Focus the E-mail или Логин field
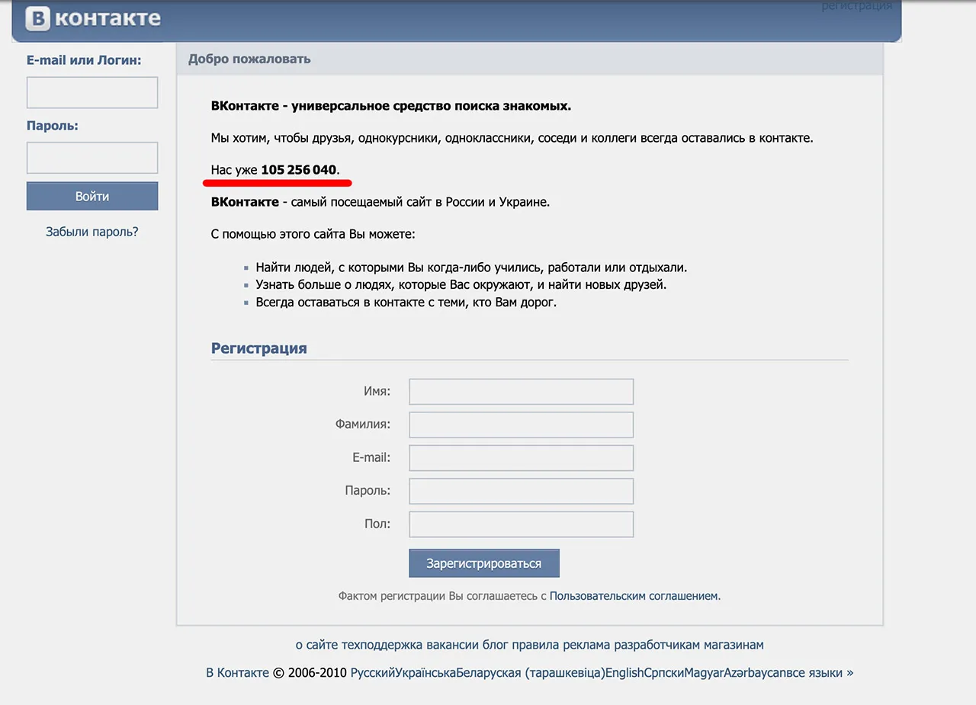The width and height of the screenshot is (976, 705). pos(92,92)
